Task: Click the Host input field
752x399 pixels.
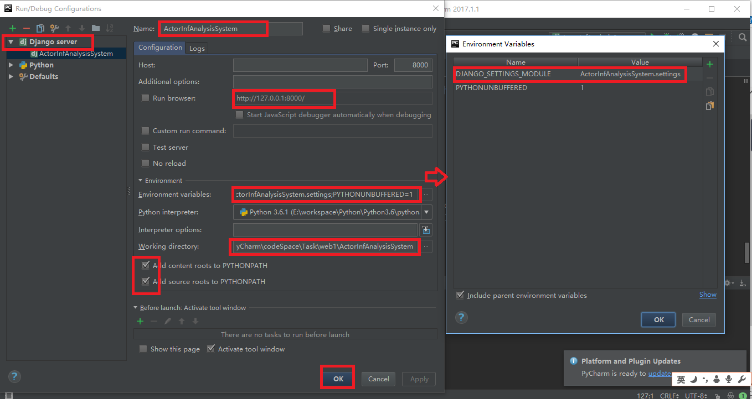Action: click(x=300, y=65)
